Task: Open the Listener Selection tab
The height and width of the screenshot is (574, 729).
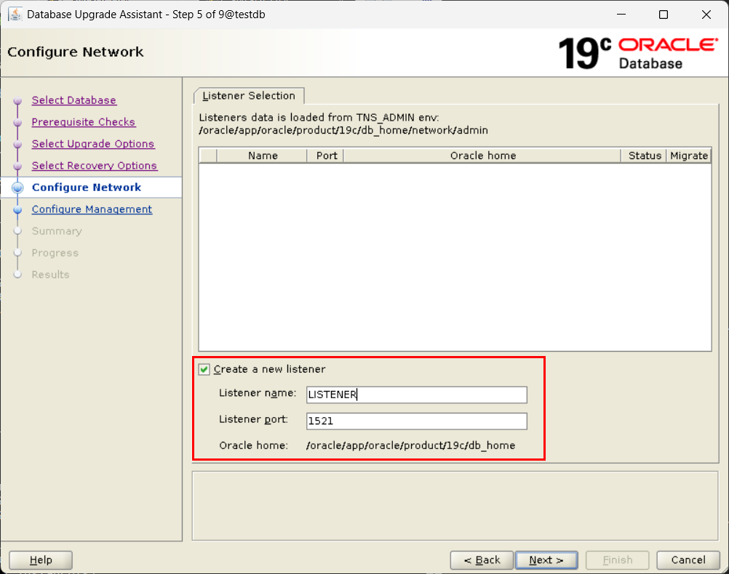Action: point(249,96)
